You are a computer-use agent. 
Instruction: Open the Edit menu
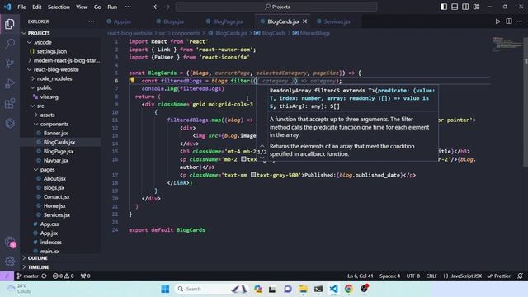click(37, 7)
